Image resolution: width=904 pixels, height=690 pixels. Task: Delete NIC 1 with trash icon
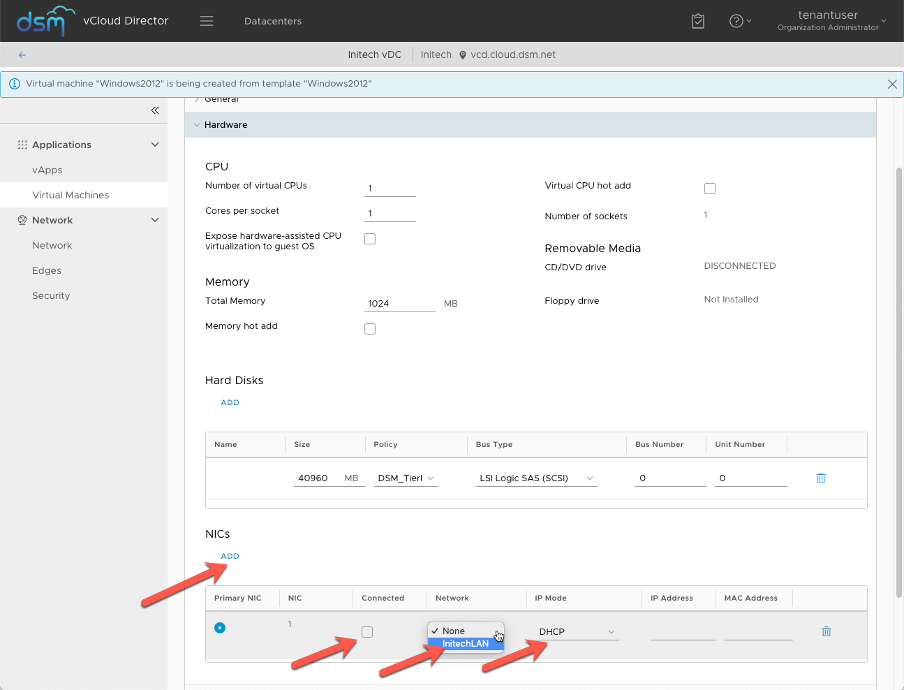827,631
